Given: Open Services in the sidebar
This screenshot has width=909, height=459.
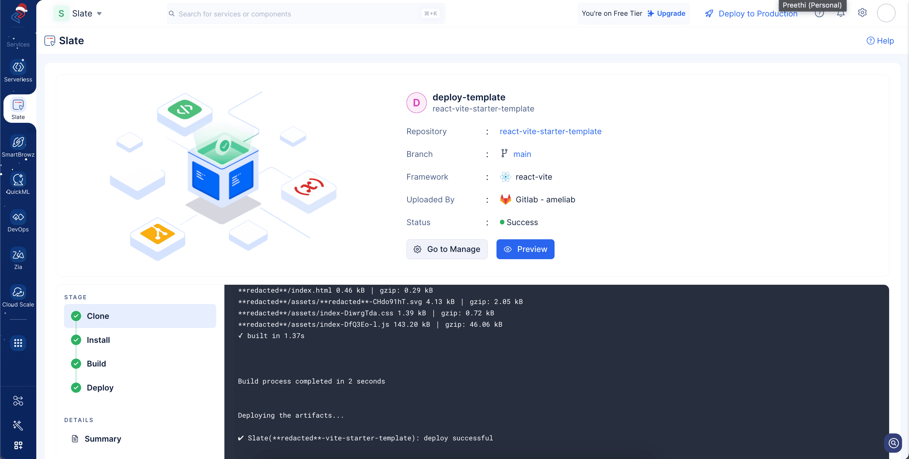Looking at the screenshot, I should (x=18, y=44).
